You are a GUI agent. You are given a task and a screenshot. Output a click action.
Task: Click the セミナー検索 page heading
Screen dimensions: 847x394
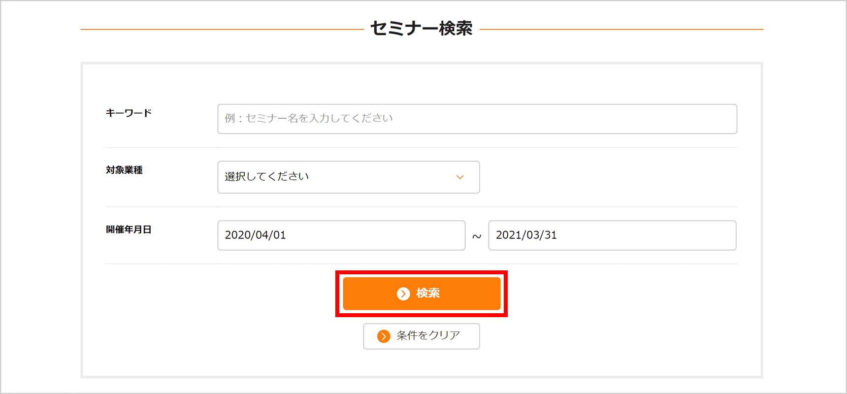point(422,29)
